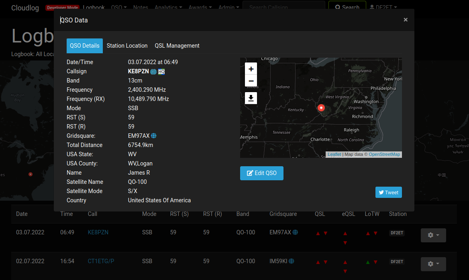The height and width of the screenshot is (280, 469).
Task: Click the DF2ET station badge in the table
Action: pyautogui.click(x=397, y=232)
